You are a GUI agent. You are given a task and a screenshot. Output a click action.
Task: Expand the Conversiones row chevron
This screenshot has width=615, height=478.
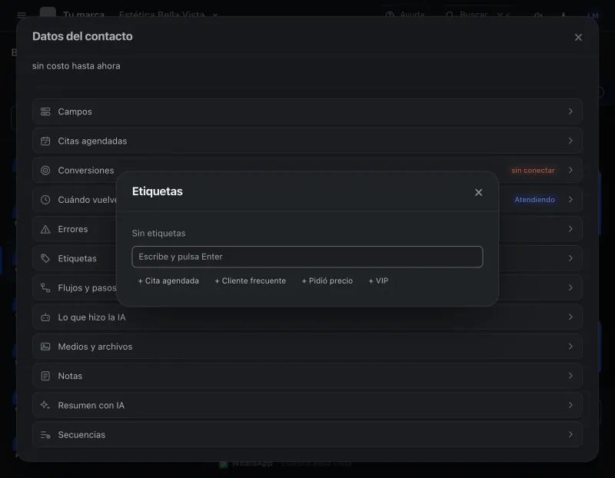570,170
